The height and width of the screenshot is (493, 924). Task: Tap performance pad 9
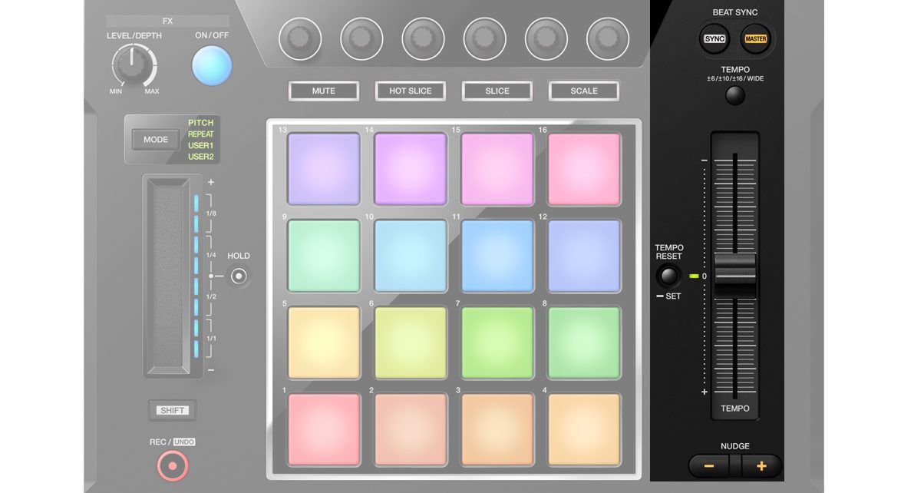(324, 256)
